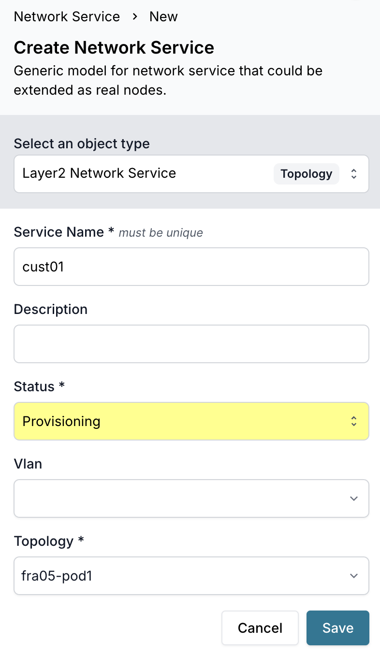This screenshot has height=654, width=380.
Task: Click the empty Description text area
Action: coord(191,344)
